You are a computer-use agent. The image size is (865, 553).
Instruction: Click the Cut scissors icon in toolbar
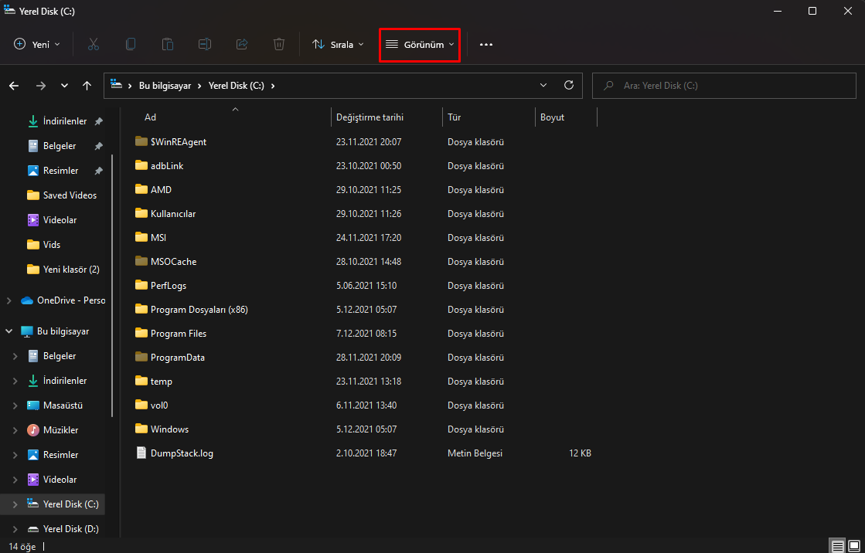(x=94, y=45)
